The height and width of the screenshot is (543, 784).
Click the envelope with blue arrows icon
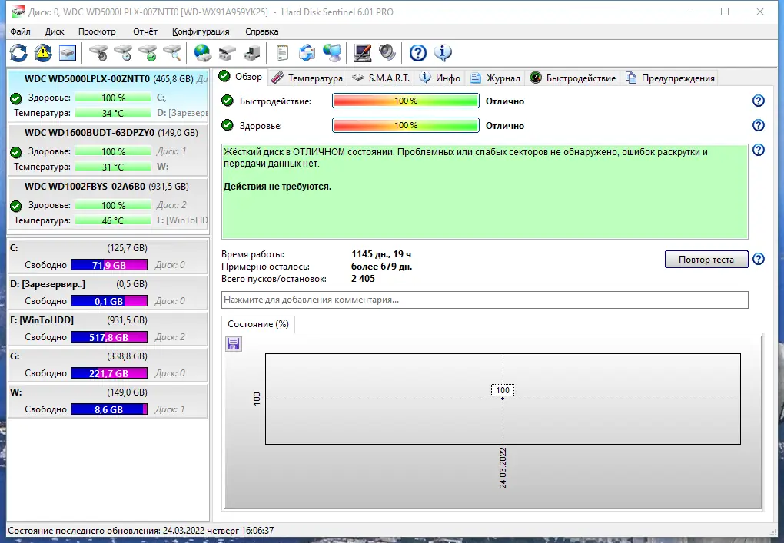(x=307, y=52)
